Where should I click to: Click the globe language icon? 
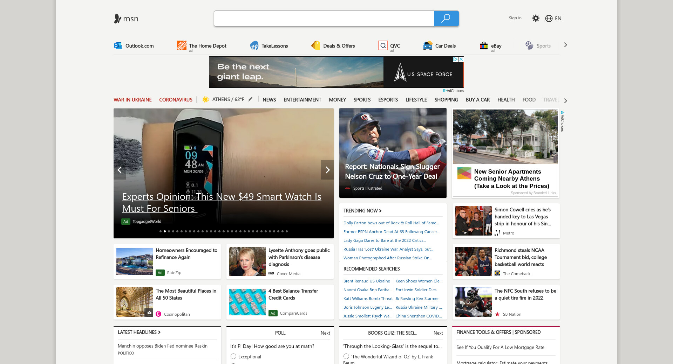[549, 19]
